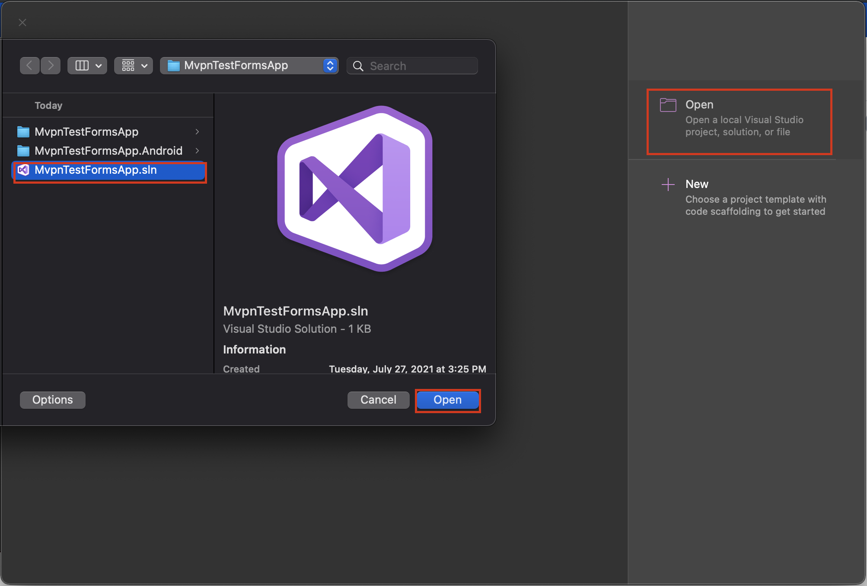Open the item grouping grid dropdown
This screenshot has width=867, height=586.
133,66
